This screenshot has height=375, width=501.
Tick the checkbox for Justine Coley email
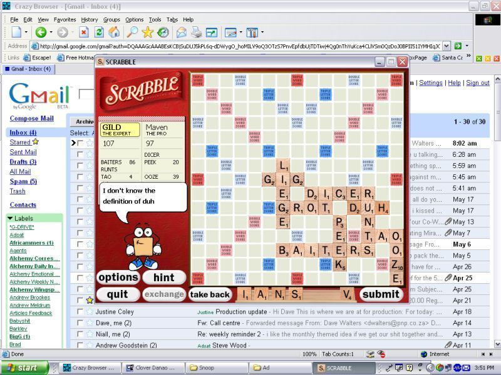pos(80,311)
